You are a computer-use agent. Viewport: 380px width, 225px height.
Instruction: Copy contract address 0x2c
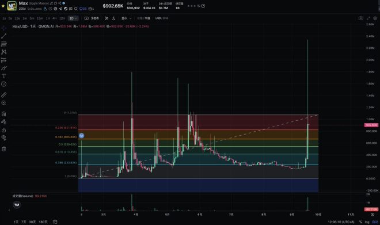(x=34, y=9)
